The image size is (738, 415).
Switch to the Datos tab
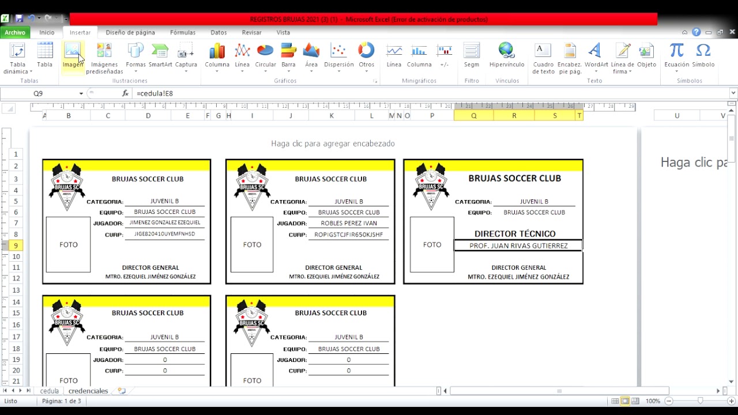219,33
